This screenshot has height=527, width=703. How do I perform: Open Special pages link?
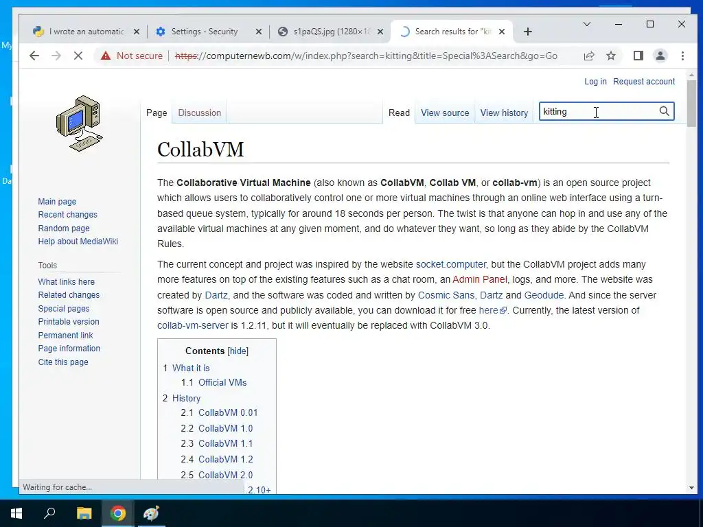(64, 308)
